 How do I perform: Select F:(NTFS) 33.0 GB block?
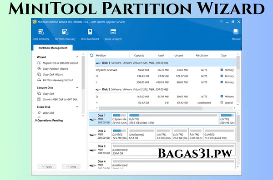click(196, 134)
